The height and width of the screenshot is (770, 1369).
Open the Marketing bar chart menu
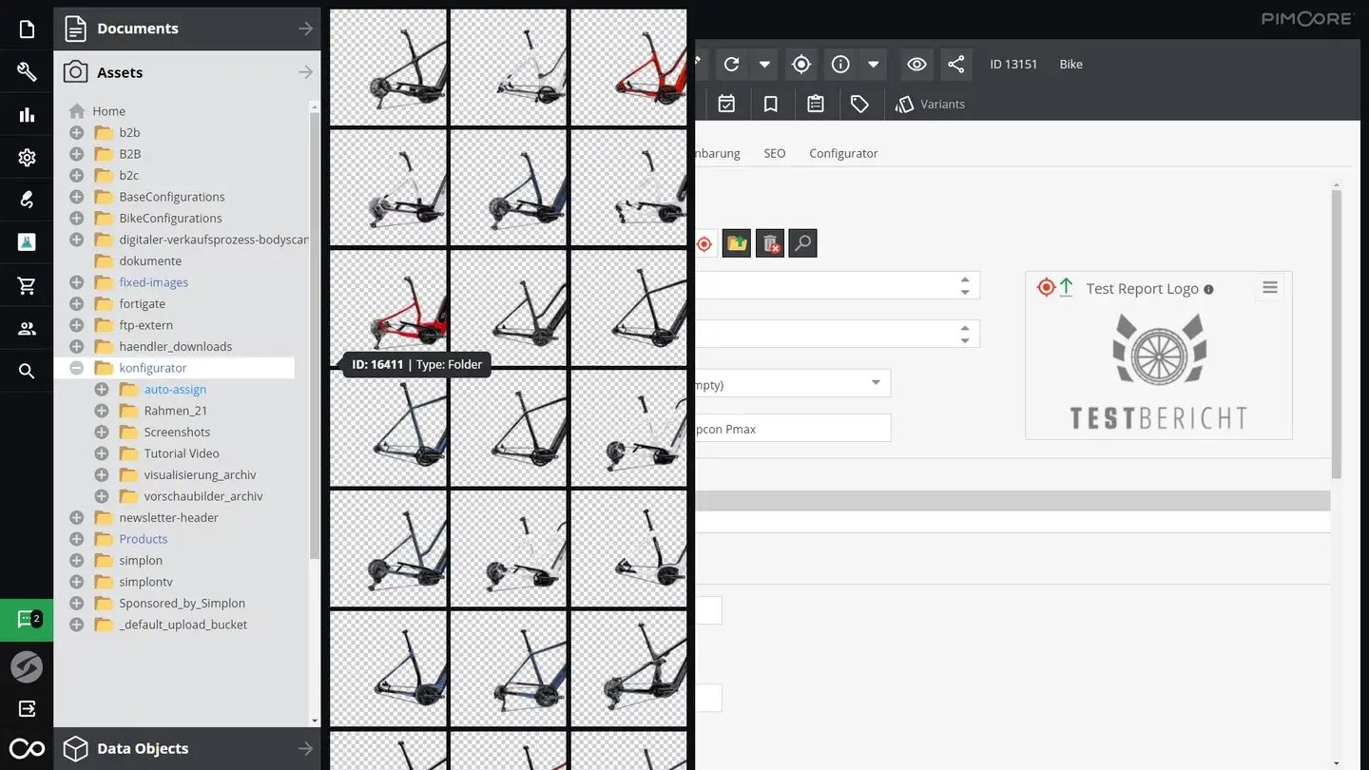pos(27,115)
